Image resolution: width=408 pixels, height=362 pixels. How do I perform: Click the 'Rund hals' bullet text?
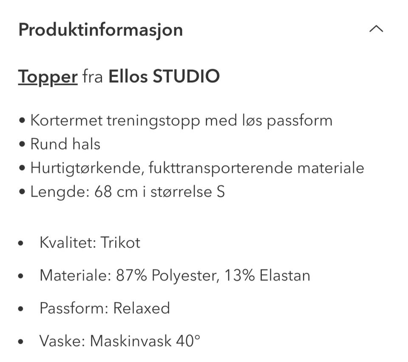coord(65,144)
